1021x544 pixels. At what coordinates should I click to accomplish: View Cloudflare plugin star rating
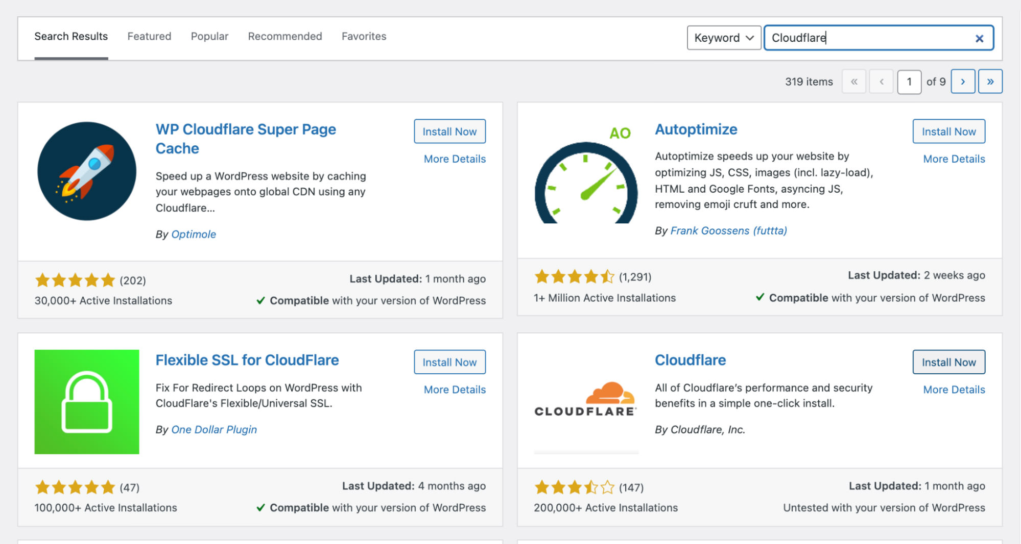pos(574,487)
